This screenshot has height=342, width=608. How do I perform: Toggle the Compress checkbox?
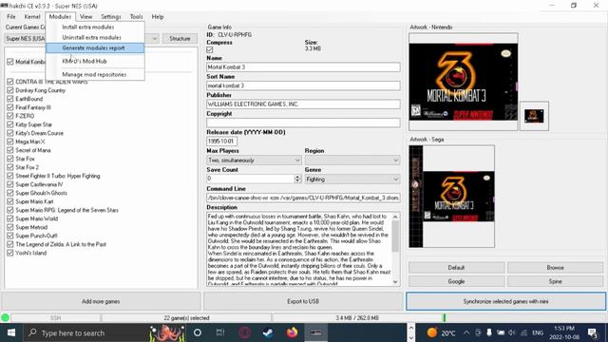tap(210, 49)
